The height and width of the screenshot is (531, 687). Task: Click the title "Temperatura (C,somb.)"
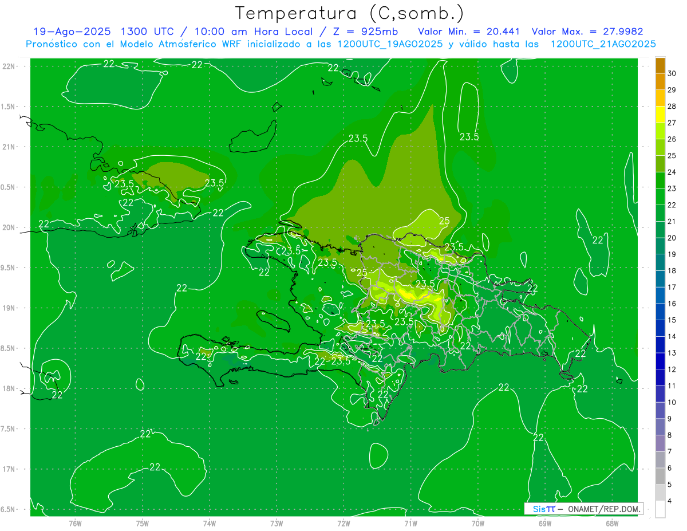(x=349, y=14)
